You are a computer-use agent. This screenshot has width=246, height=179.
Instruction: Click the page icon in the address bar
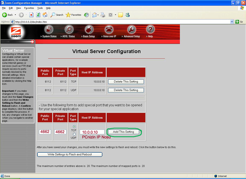pos(13,22)
